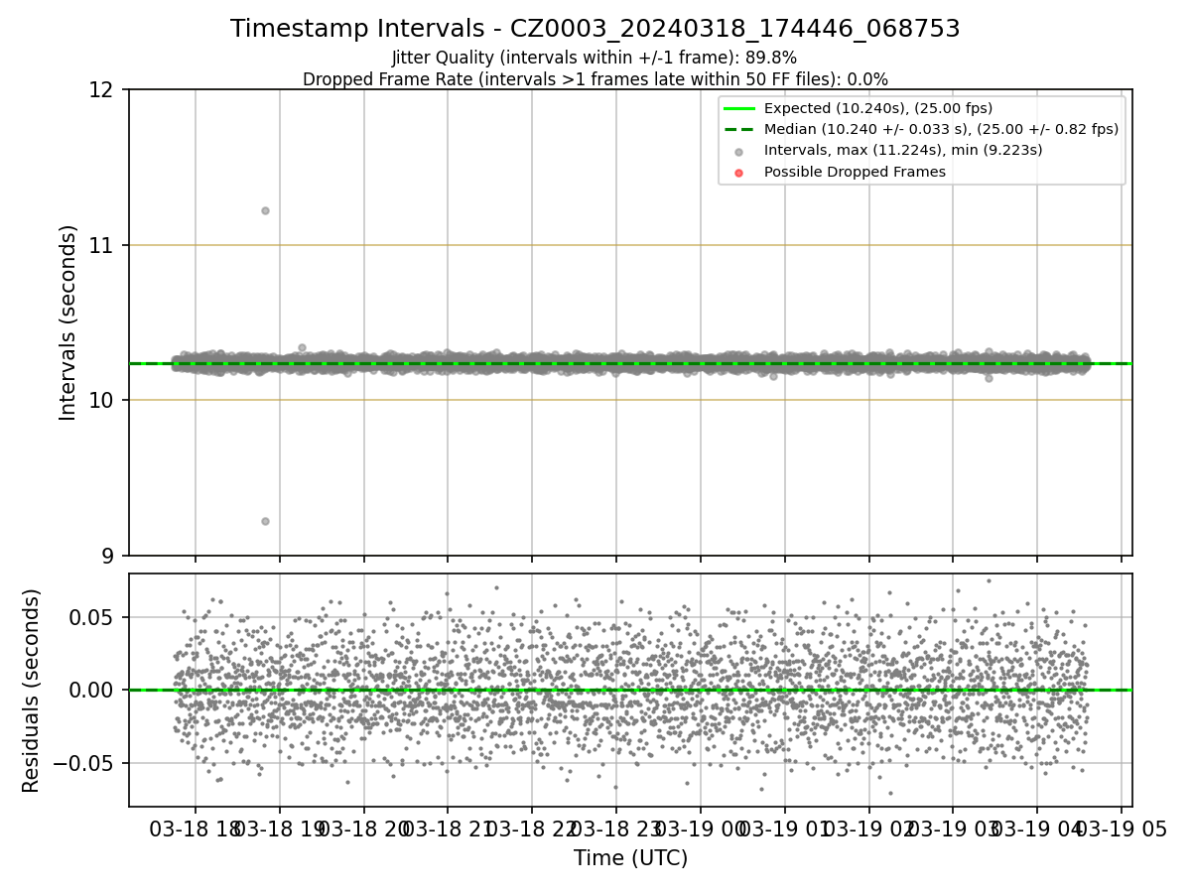Click the plot title Timestamp Intervals CZ0003
The height and width of the screenshot is (893, 1191).
click(595, 29)
